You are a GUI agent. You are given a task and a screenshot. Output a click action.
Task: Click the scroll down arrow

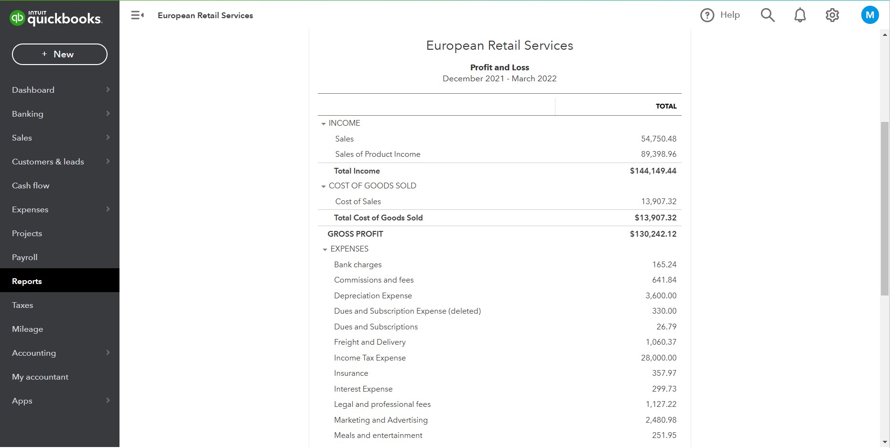coord(885,442)
